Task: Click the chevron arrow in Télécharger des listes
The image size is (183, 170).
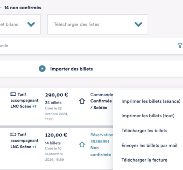Action: point(138,24)
